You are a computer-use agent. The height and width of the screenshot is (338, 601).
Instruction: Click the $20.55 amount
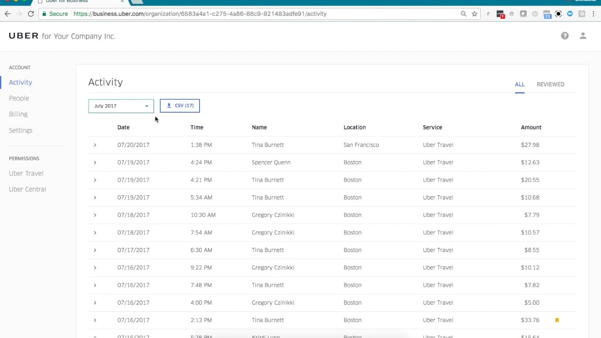pos(530,180)
